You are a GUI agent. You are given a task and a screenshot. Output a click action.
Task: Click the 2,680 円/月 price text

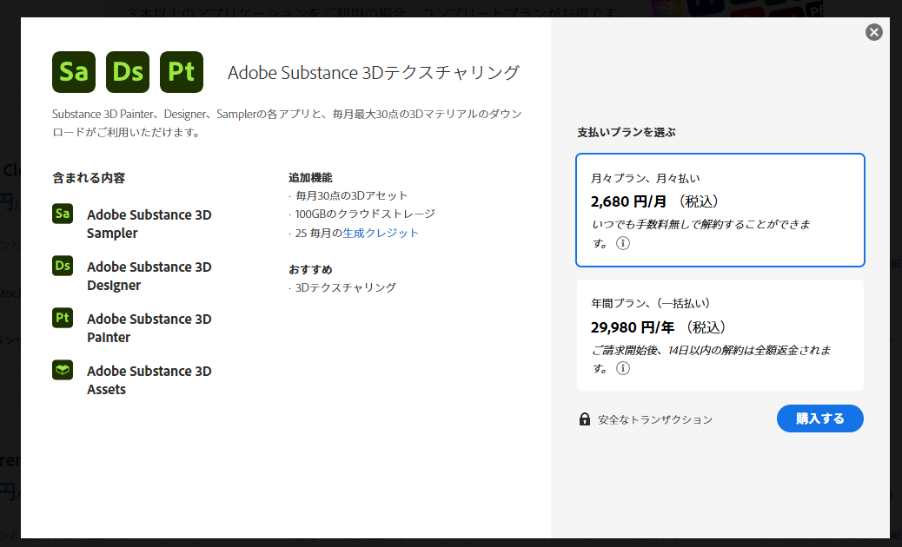[x=628, y=201]
